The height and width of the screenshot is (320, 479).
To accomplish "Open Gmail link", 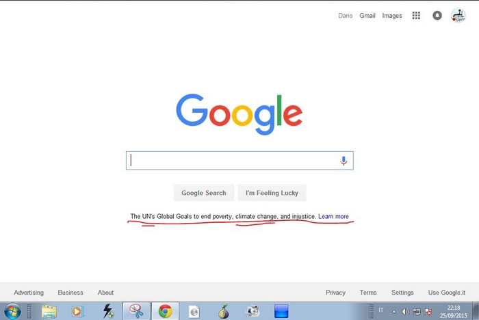I will (x=367, y=16).
